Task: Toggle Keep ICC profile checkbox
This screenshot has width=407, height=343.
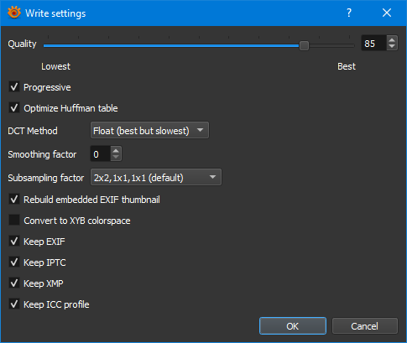Action: coord(14,304)
